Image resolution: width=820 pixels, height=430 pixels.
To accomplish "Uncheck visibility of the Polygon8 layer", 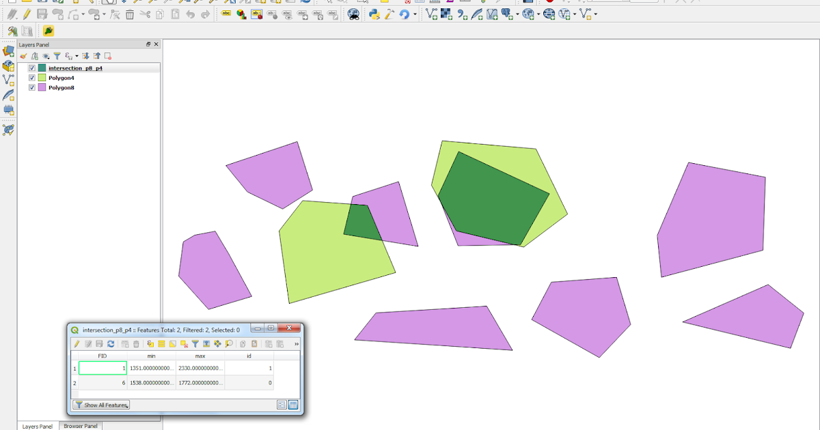I will pyautogui.click(x=31, y=87).
